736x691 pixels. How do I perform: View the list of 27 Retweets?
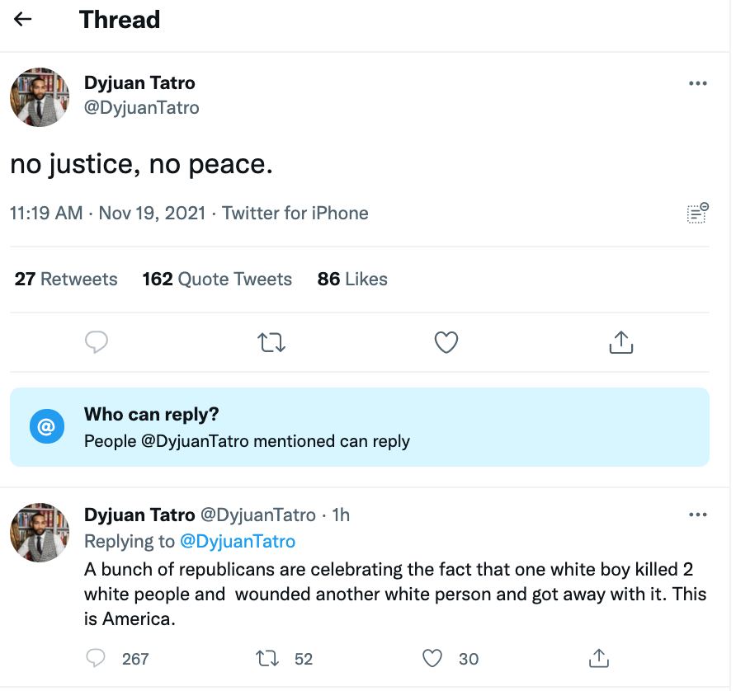[x=65, y=279]
